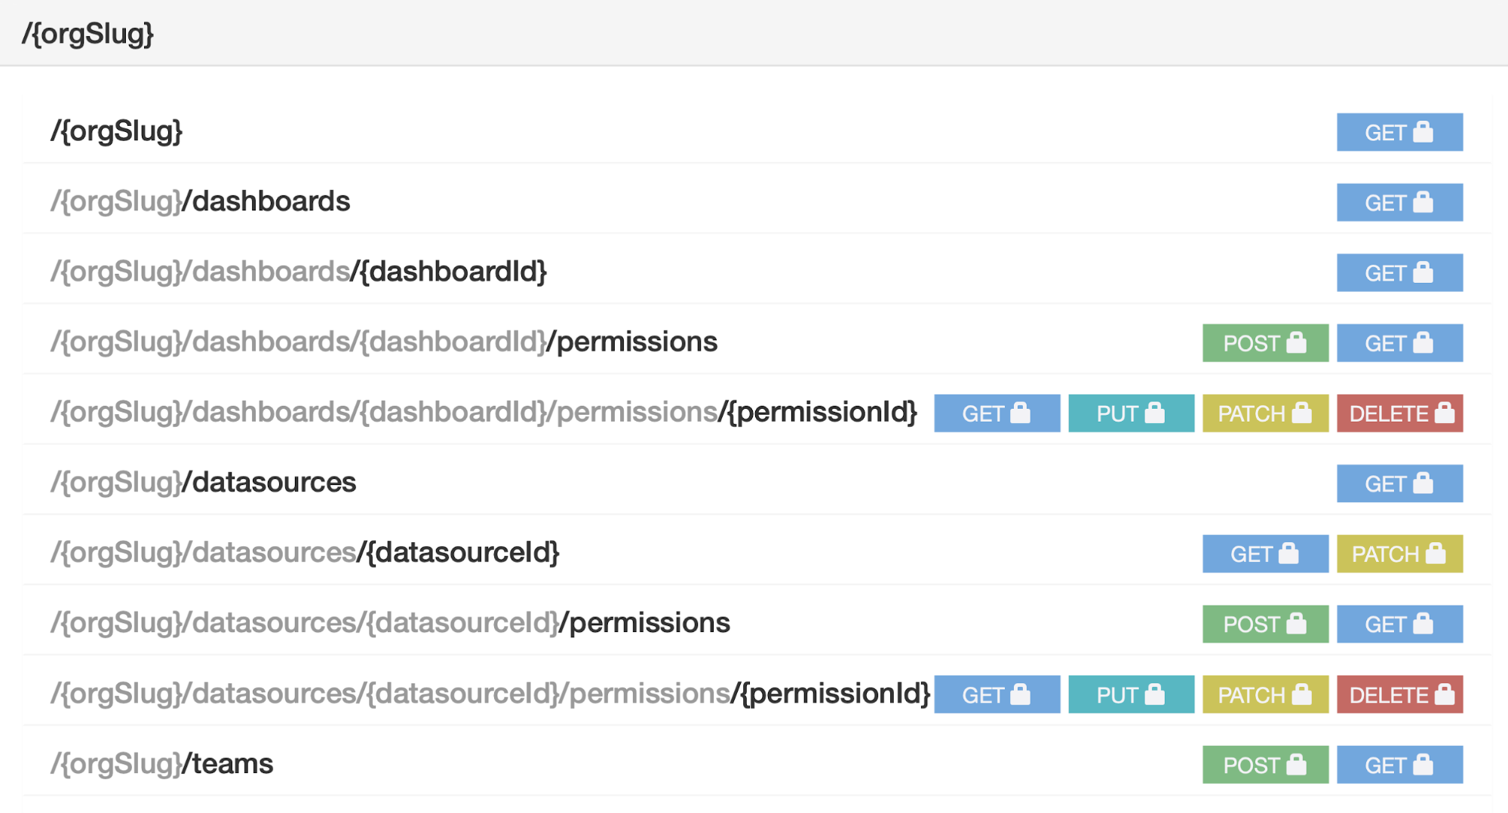Select PATCH on dashboards permissions/{permissionId}

1265,413
